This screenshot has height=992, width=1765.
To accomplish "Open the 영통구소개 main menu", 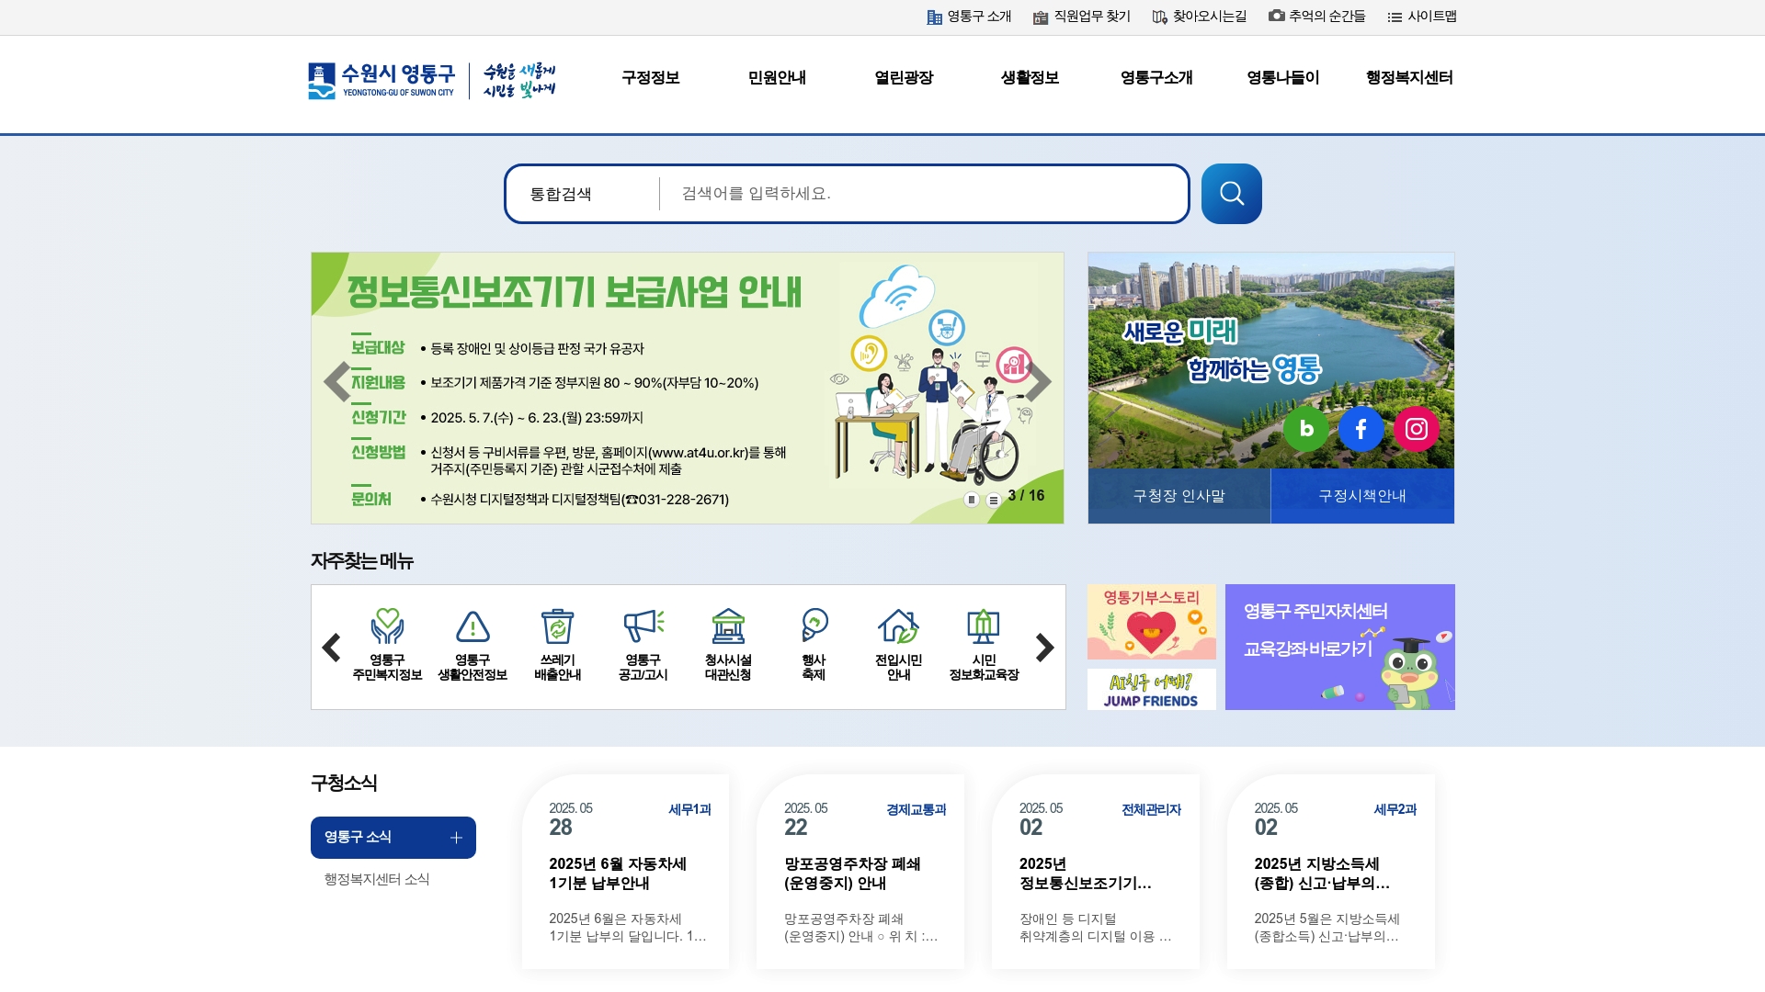I will tap(1156, 78).
